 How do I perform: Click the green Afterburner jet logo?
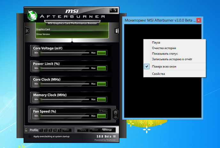(32, 16)
